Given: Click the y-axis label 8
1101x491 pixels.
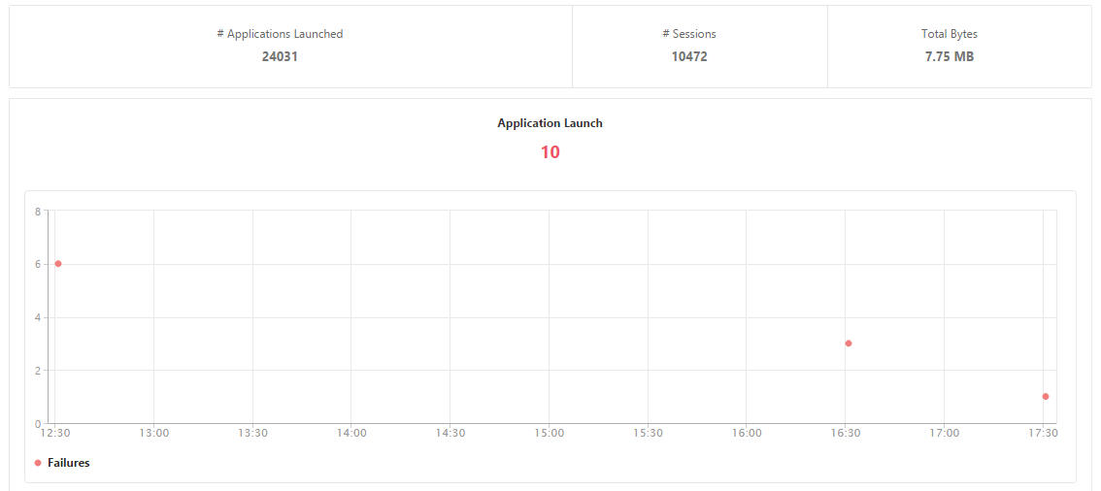Looking at the screenshot, I should [37, 212].
